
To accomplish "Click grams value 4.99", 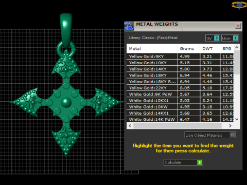I will point(185,57).
